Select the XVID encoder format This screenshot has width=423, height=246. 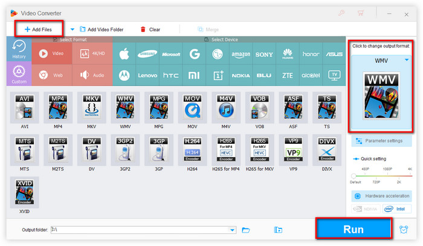point(24,192)
